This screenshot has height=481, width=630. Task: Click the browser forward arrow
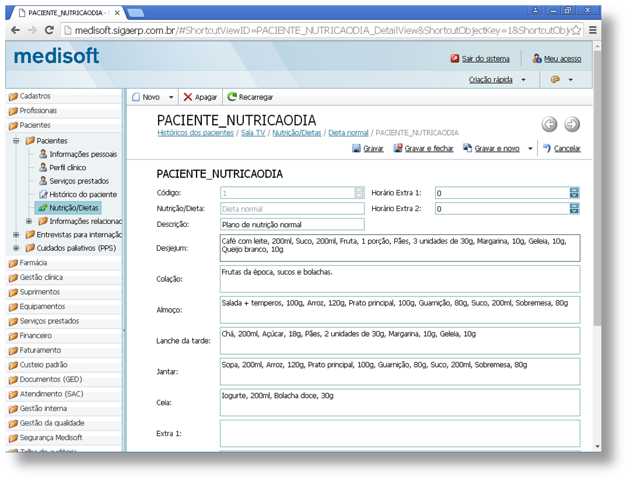[x=33, y=30]
